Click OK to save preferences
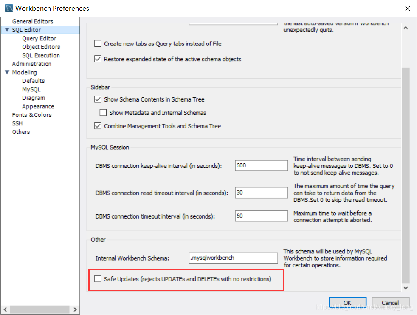The width and height of the screenshot is (417, 315). pos(348,303)
